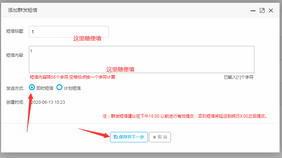Click the 56-character limit hint text
The height and width of the screenshot is (158, 282).
72,77
